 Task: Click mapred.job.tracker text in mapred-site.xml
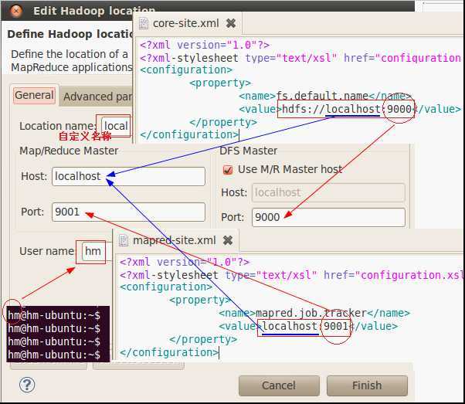click(x=311, y=313)
